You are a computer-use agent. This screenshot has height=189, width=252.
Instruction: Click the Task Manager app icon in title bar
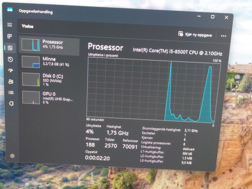[x=10, y=9]
